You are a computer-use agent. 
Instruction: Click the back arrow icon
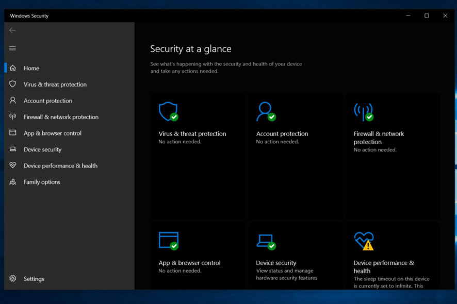[12, 30]
